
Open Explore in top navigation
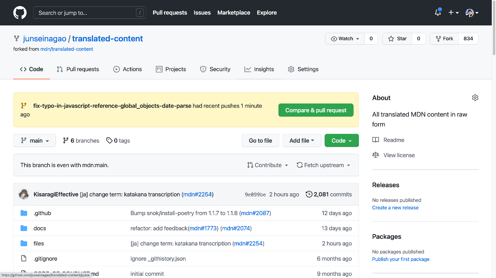click(x=267, y=13)
